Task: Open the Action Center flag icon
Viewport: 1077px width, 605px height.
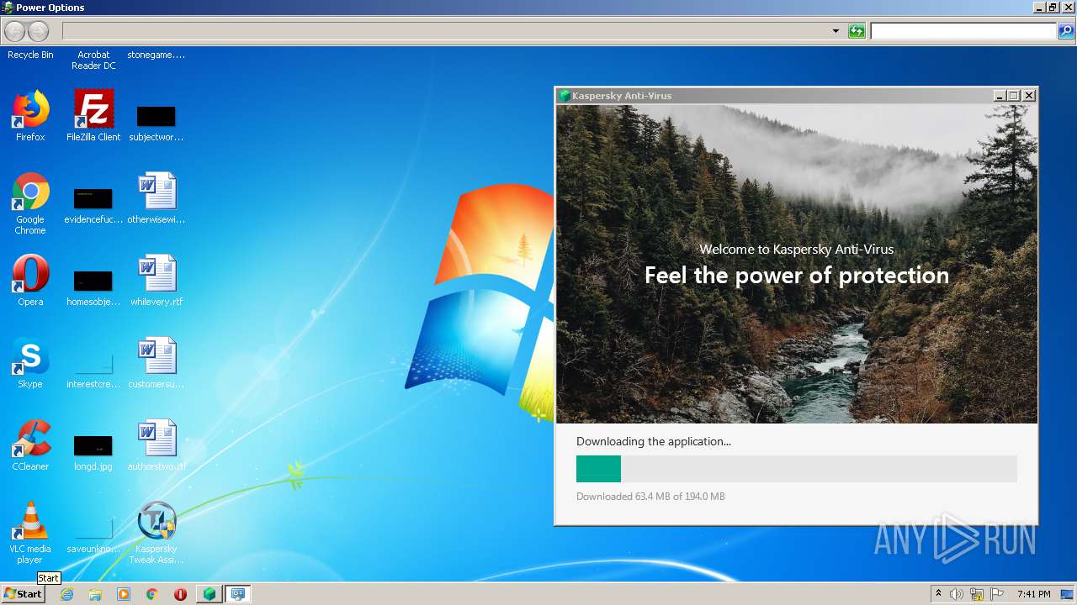Action: (997, 594)
